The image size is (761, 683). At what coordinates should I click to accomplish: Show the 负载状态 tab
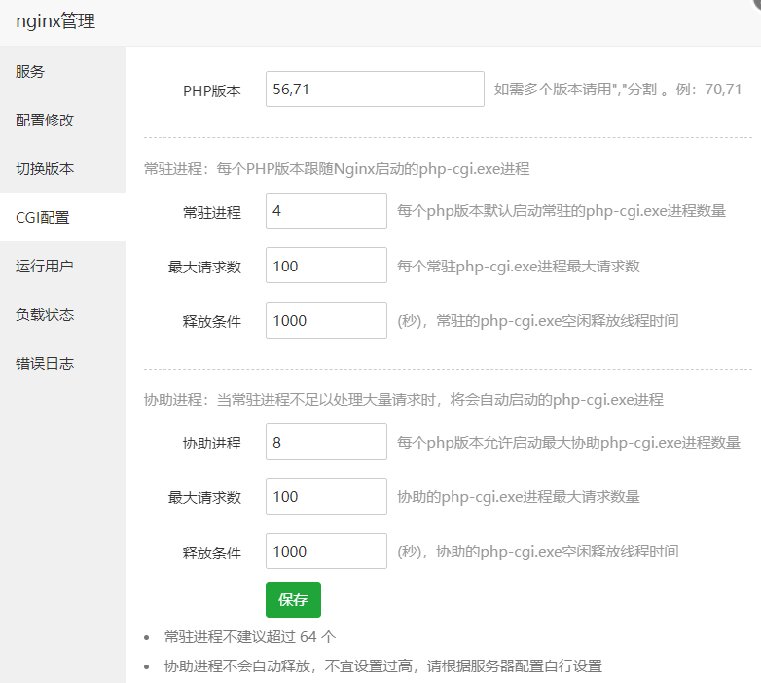(x=62, y=314)
